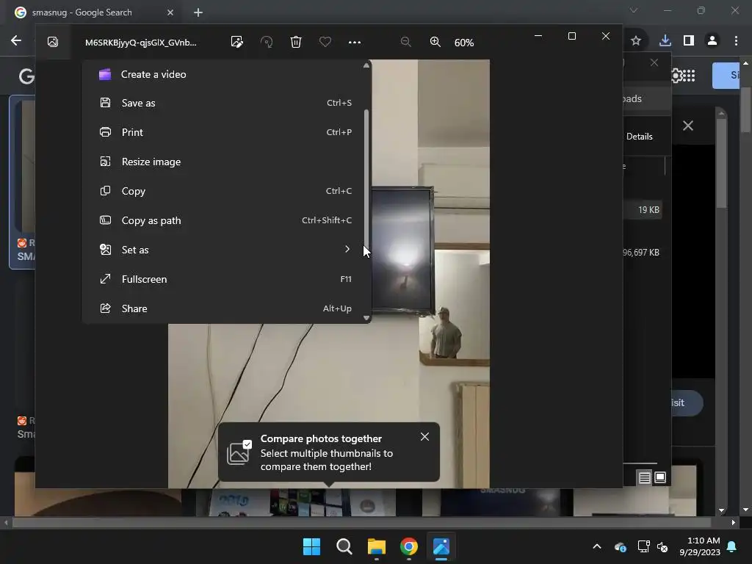Open Chrome profile icon
752x564 pixels.
[712, 41]
